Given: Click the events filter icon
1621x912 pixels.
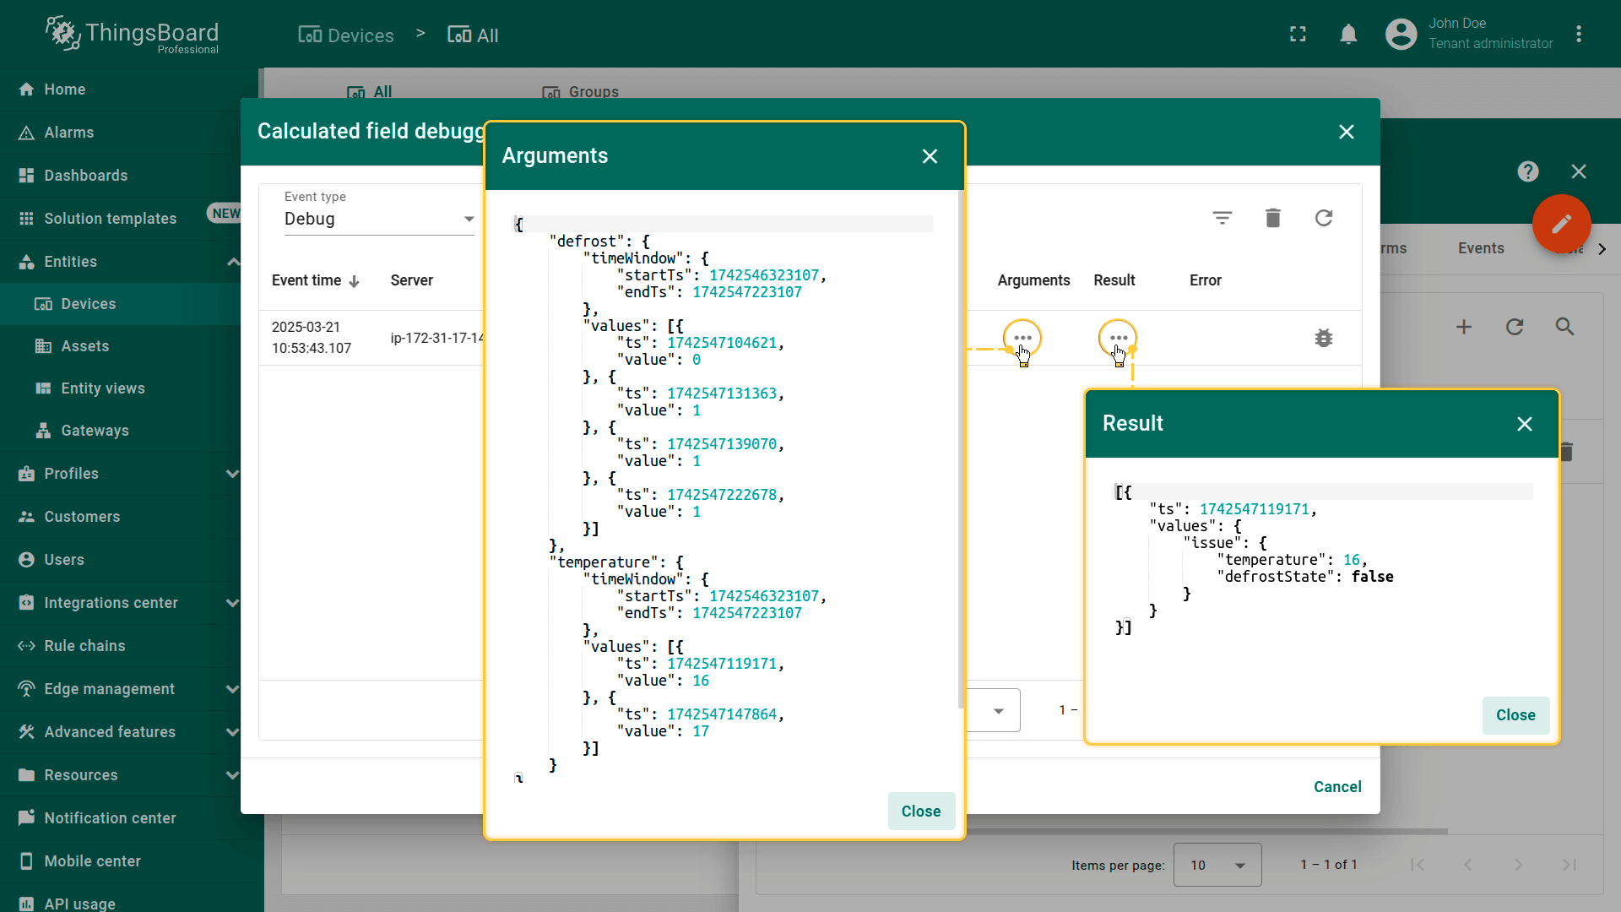Looking at the screenshot, I should point(1222,219).
